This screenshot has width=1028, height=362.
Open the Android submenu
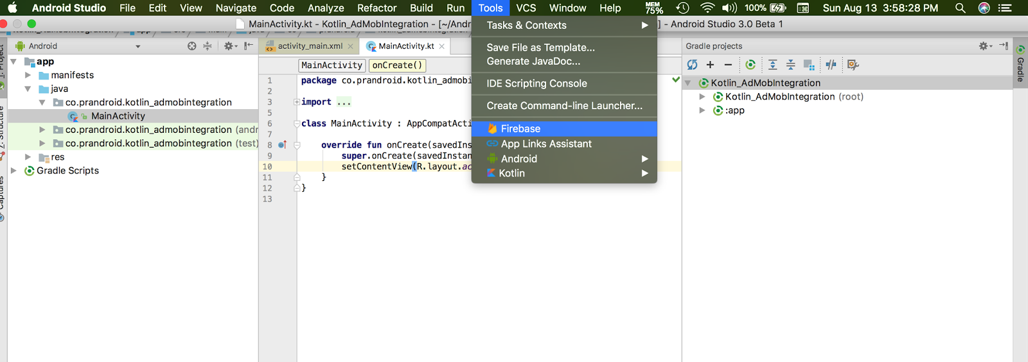tap(564, 159)
